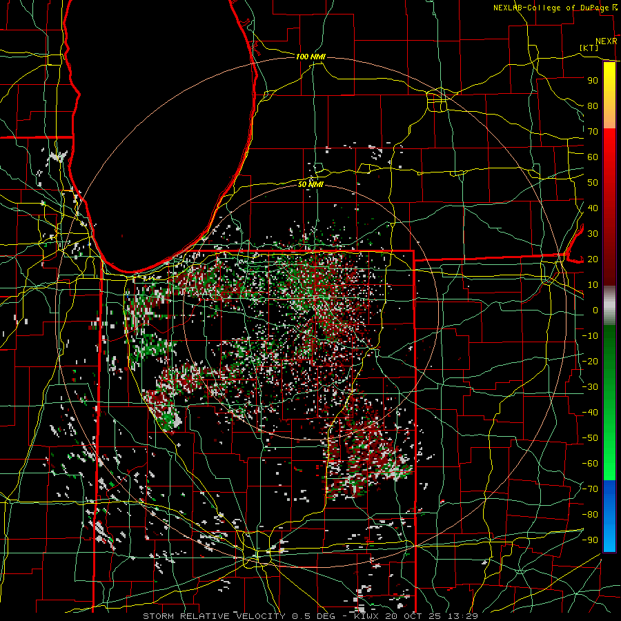Click the gray zero-velocity segment of the color bar
This screenshot has width=621, height=621.
coord(609,306)
